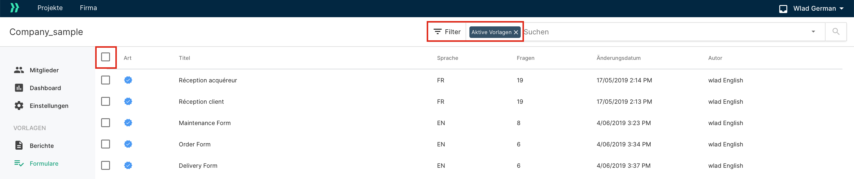The image size is (854, 179).
Task: Sort by the Art column header
Action: point(128,58)
